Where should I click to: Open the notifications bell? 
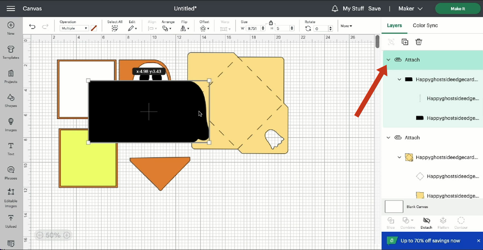[335, 9]
